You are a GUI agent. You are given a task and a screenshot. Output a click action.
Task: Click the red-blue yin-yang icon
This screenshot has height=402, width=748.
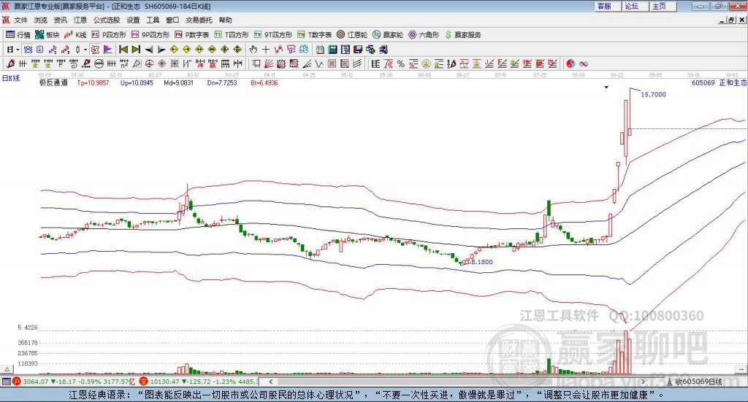pos(570,63)
